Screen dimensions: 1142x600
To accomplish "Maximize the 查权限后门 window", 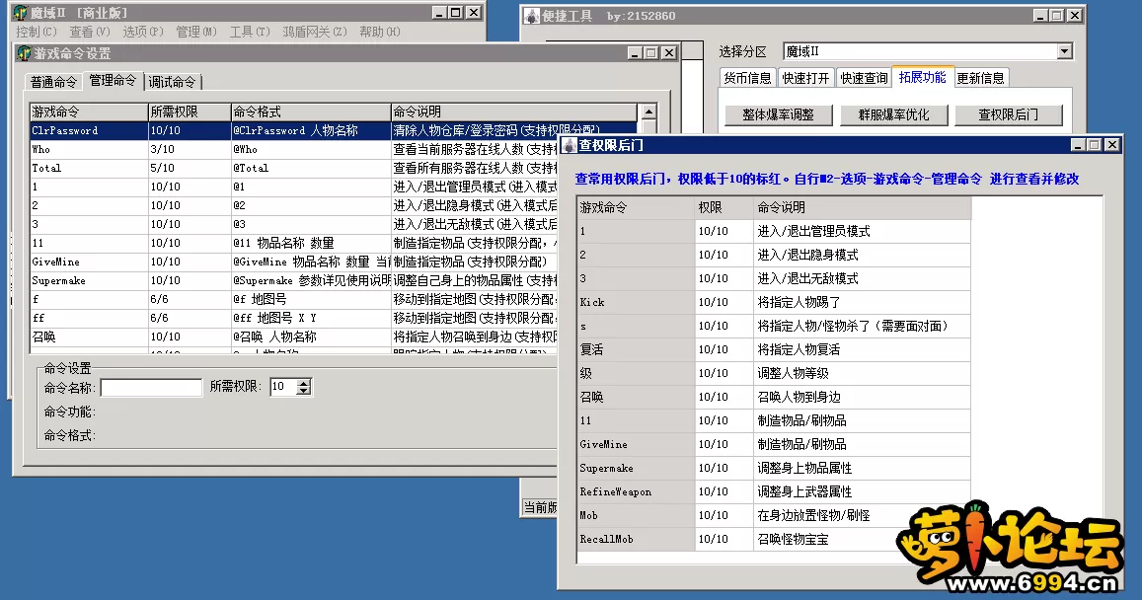I will [1095, 145].
